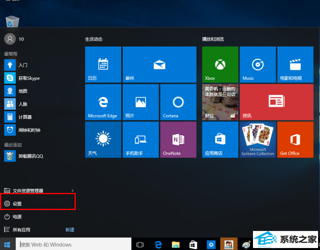Click the 播放和浏览 group heading

213,39
